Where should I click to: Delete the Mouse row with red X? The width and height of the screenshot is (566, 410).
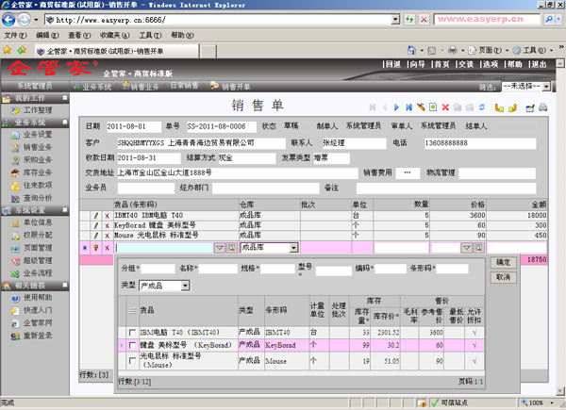107,236
